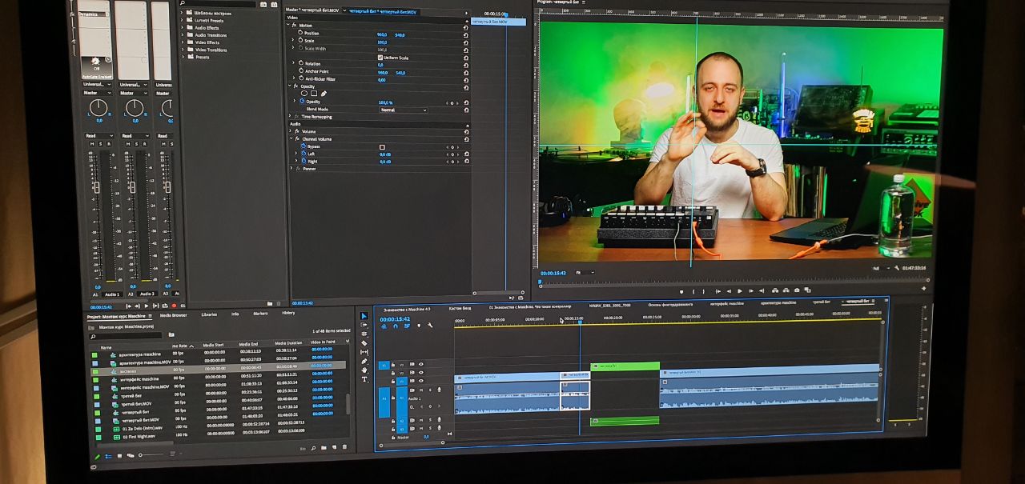Select the Slip tool
Image resolution: width=1025 pixels, height=484 pixels.
tap(364, 353)
